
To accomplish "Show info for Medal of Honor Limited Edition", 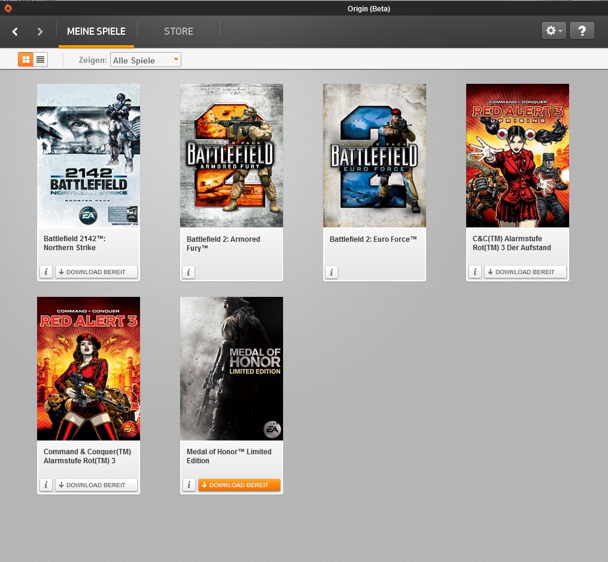I will pos(189,485).
